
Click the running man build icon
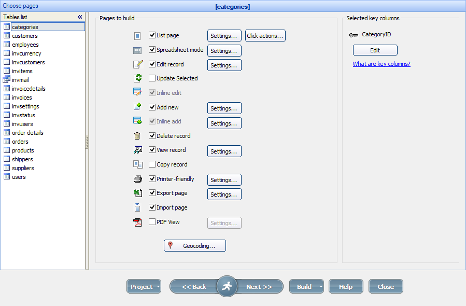pos(227,286)
